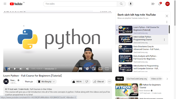The height and width of the screenshot is (99, 176).
Task: Skip to the next video
Action: click(x=21, y=69)
